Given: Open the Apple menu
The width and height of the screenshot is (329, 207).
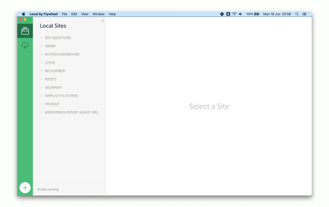Looking at the screenshot, I should 23,14.
